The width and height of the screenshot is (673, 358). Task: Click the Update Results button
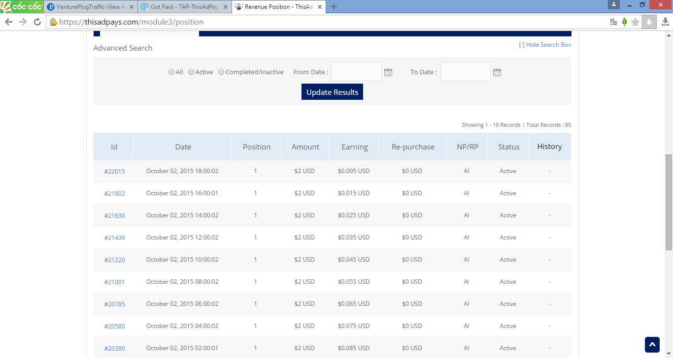(332, 92)
